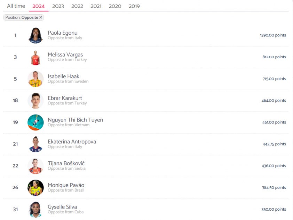Screen dimensions: 293x220
Task: Open the Paola Egonu name link
Action: (63, 33)
